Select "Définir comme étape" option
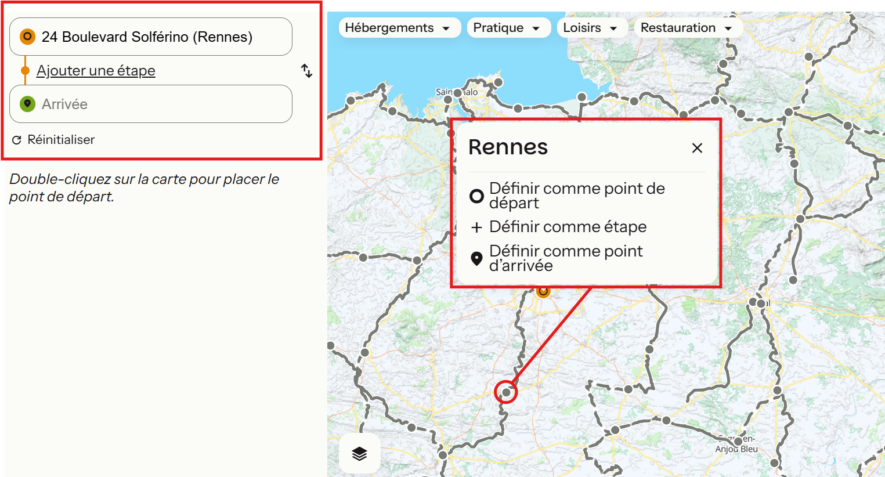Viewport: 885px width, 477px height. click(x=567, y=227)
